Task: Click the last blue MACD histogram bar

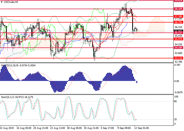Action: [136, 82]
